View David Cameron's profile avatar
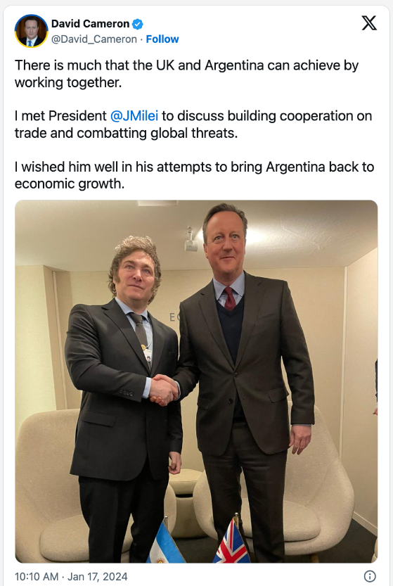This screenshot has height=586, width=393. (x=32, y=31)
